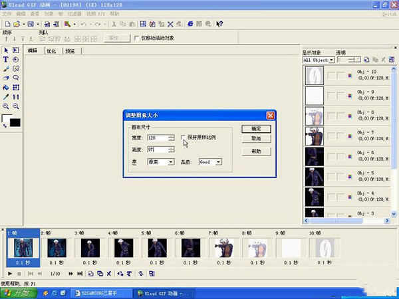Toggle the 仅移动活动对象 checkbox
This screenshot has height=299, width=399.
[137, 38]
